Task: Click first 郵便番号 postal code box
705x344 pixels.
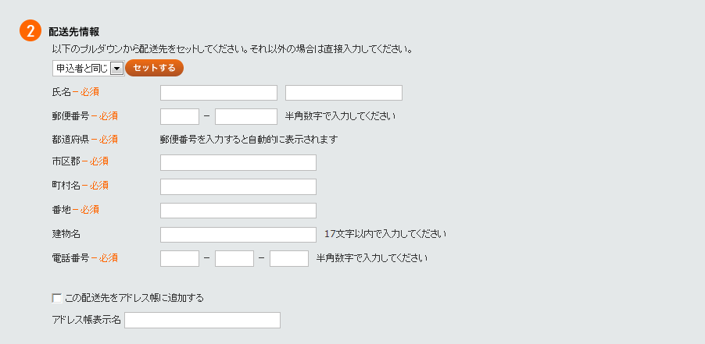Action: click(x=180, y=116)
